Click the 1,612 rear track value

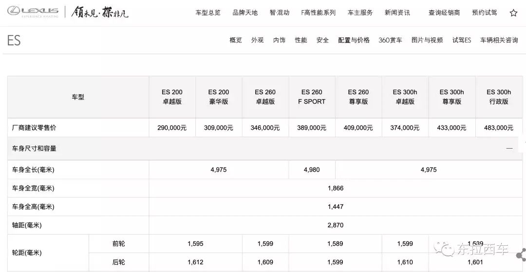point(196,262)
